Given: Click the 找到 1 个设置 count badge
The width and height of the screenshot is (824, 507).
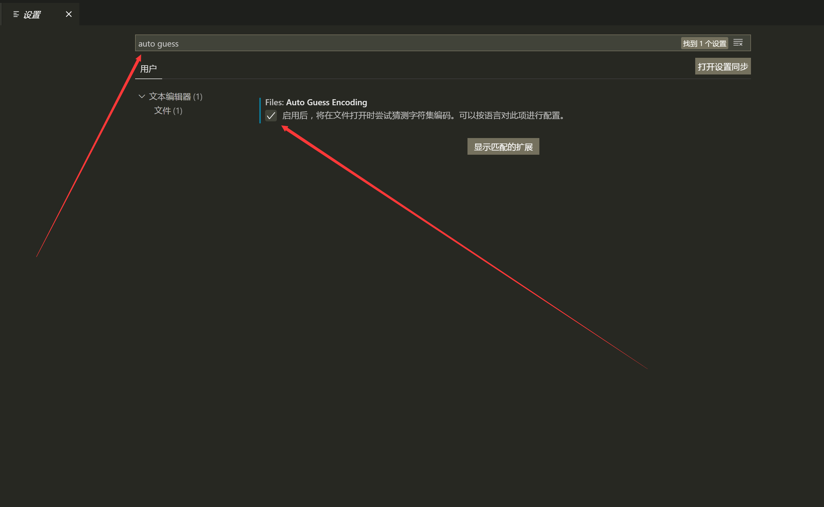Looking at the screenshot, I should click(x=704, y=43).
